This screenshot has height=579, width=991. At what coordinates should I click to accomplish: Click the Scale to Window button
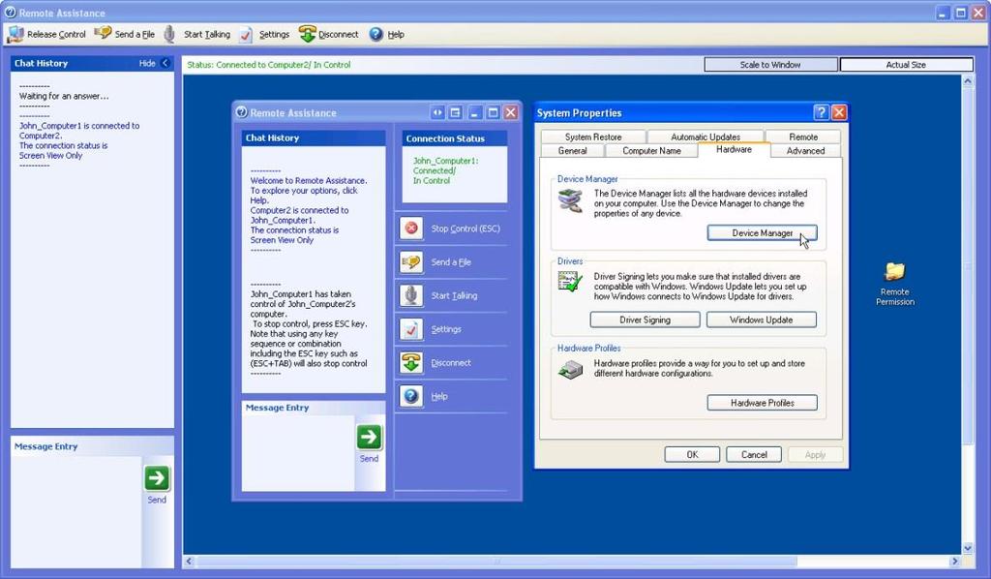point(770,65)
